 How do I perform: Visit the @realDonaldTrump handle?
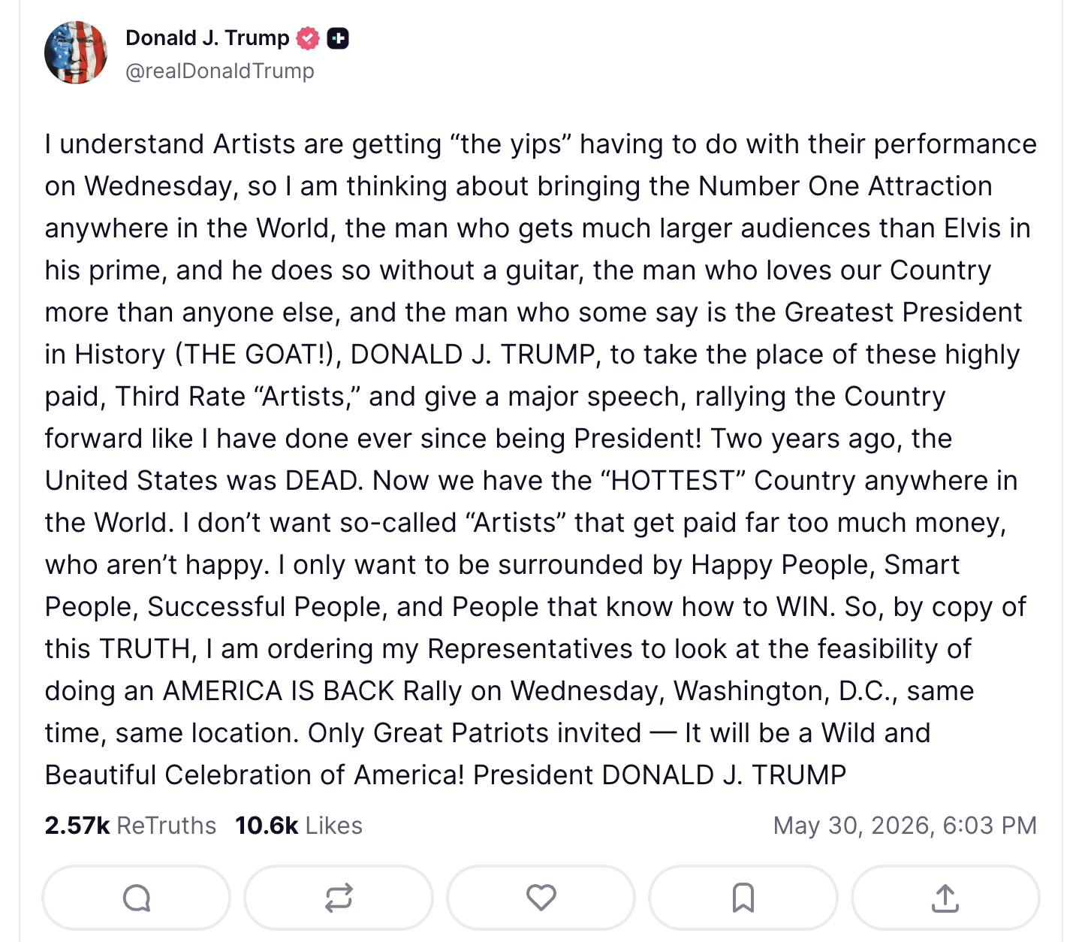tap(220, 71)
